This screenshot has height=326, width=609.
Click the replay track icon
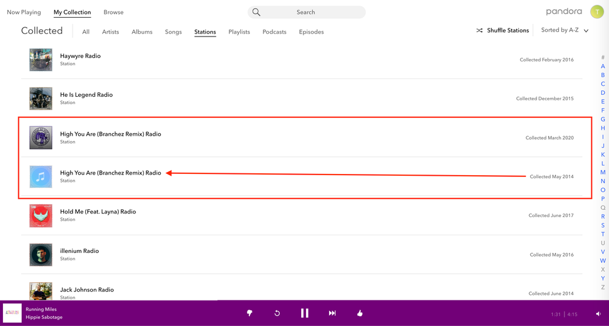click(277, 313)
